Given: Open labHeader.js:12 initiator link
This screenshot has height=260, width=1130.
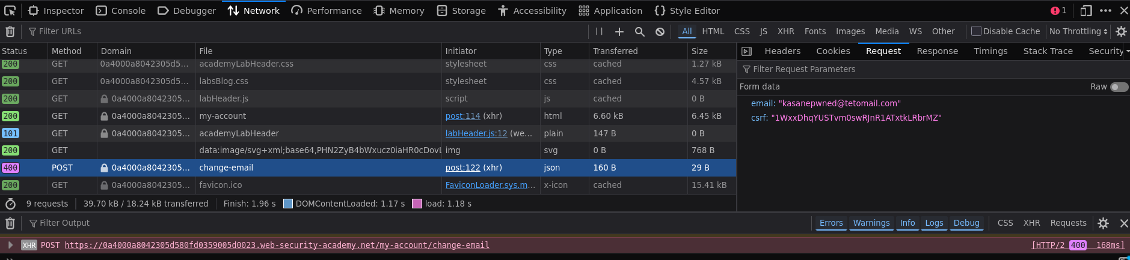Looking at the screenshot, I should click(476, 133).
